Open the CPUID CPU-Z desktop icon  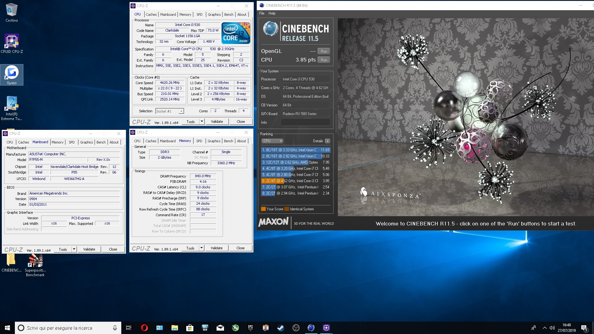12,43
